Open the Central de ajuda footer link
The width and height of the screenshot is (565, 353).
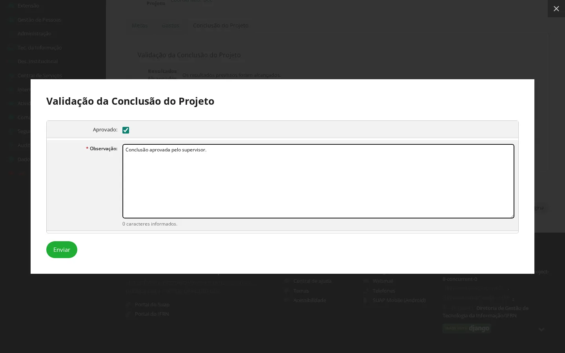tap(312, 281)
